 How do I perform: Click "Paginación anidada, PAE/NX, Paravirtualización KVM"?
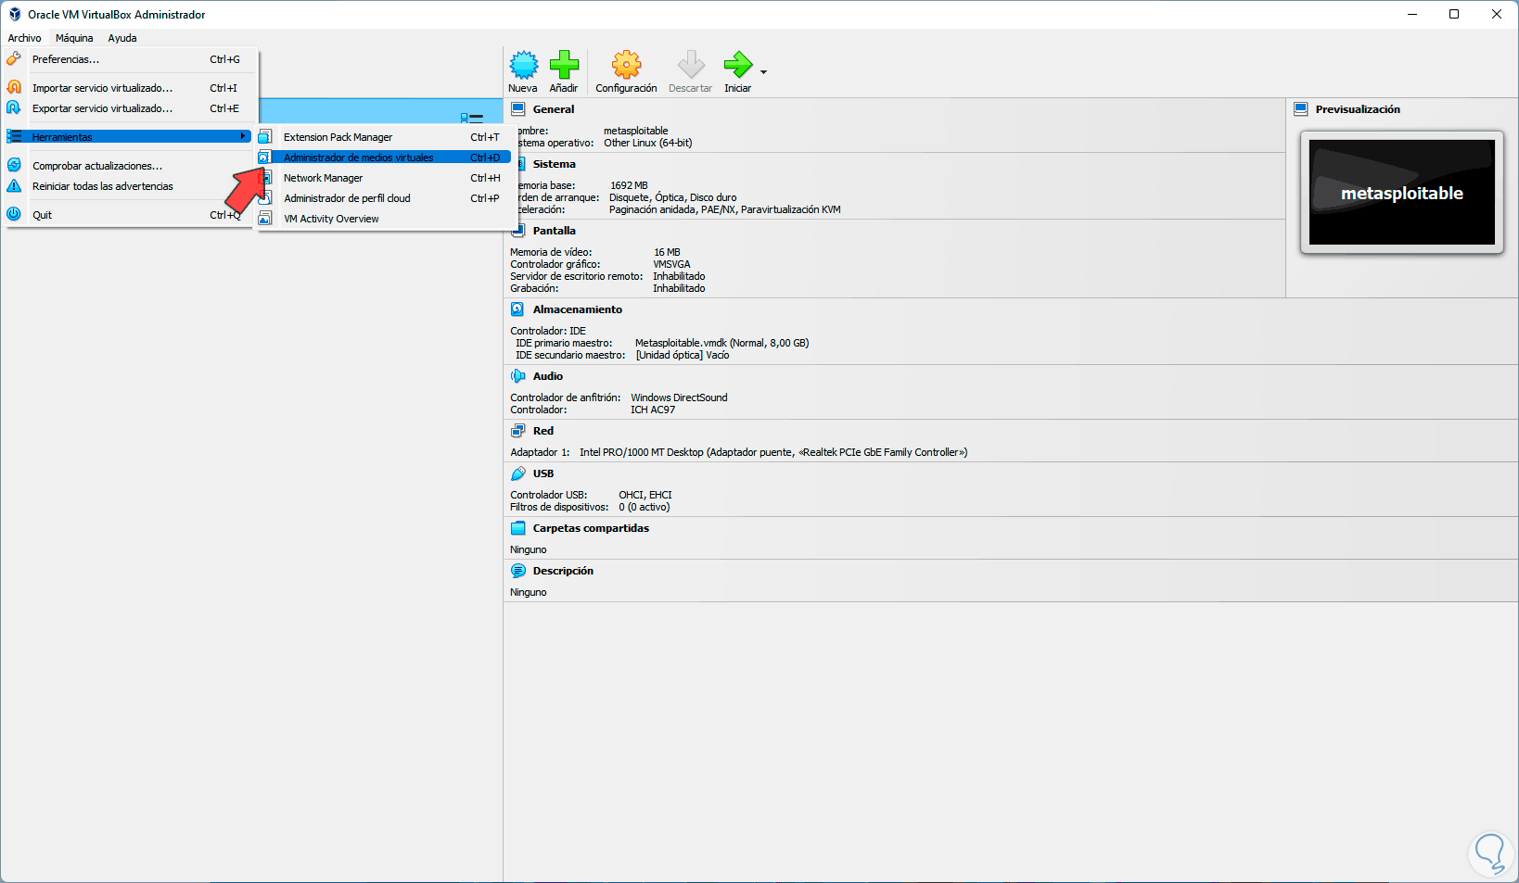[725, 209]
